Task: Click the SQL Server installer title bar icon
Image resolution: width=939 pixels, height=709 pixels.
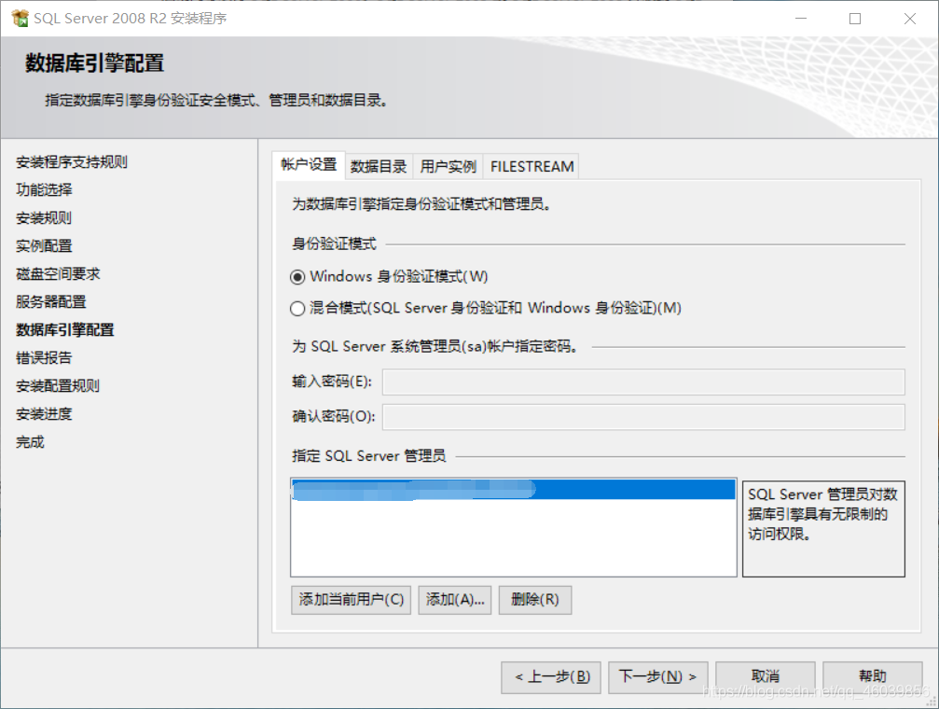Action: pyautogui.click(x=20, y=19)
